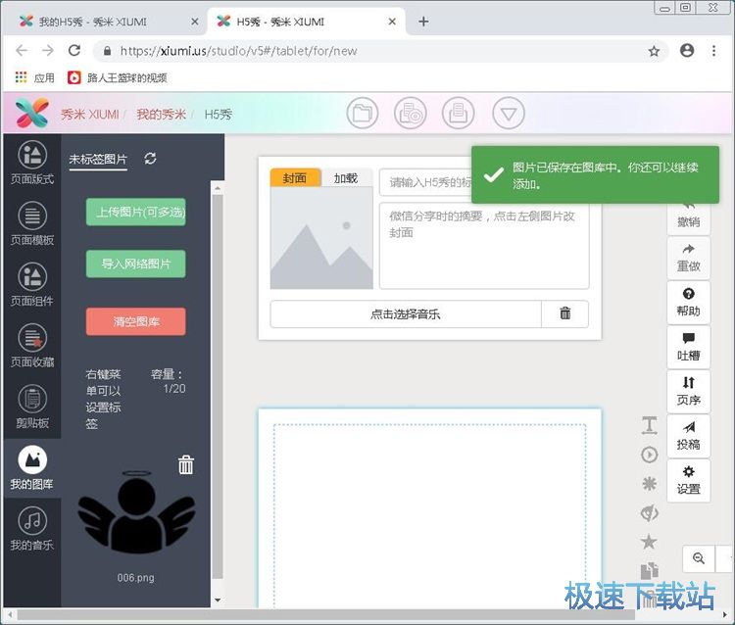
Task: Open 吐槽 feedback
Action: (689, 347)
